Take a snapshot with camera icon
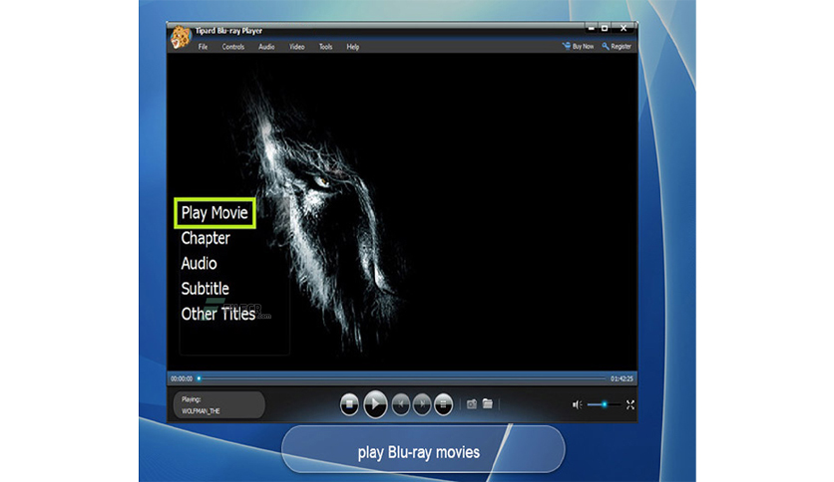The width and height of the screenshot is (834, 482). [x=471, y=404]
